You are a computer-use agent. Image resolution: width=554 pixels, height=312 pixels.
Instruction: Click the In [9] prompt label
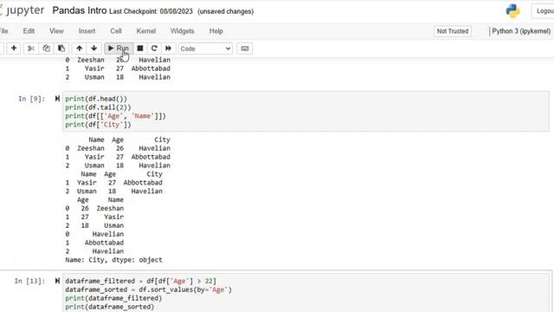click(x=31, y=99)
